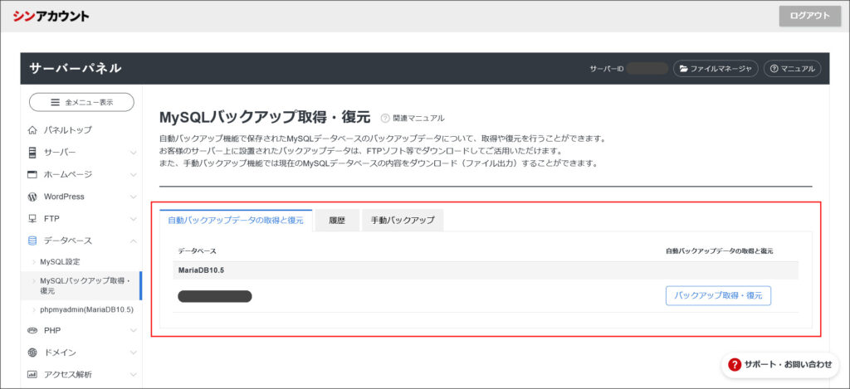Open MySQL設定 submenu item
The image size is (850, 389).
point(60,261)
